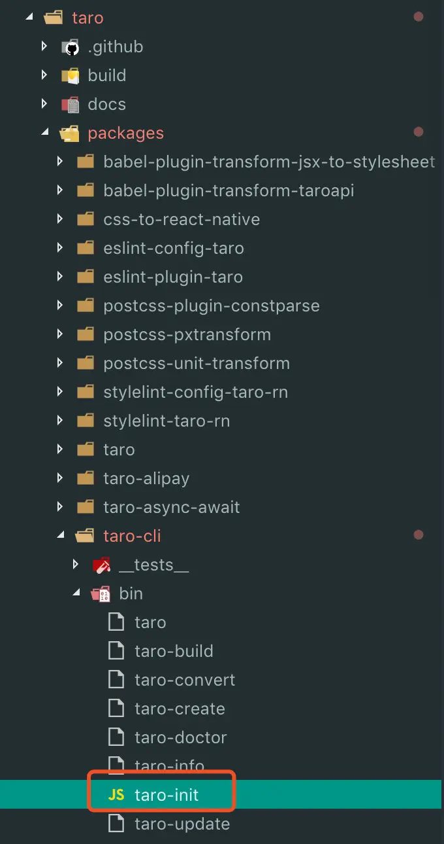Collapse the bin directory
The image size is (444, 844).
click(76, 593)
